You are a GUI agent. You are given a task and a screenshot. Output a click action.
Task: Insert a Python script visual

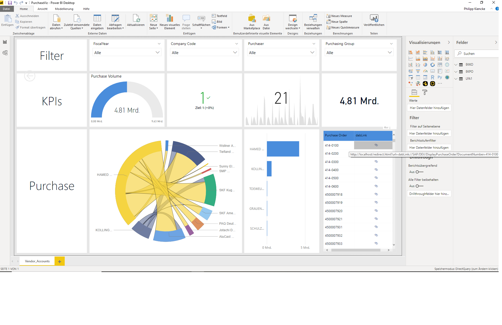(440, 77)
